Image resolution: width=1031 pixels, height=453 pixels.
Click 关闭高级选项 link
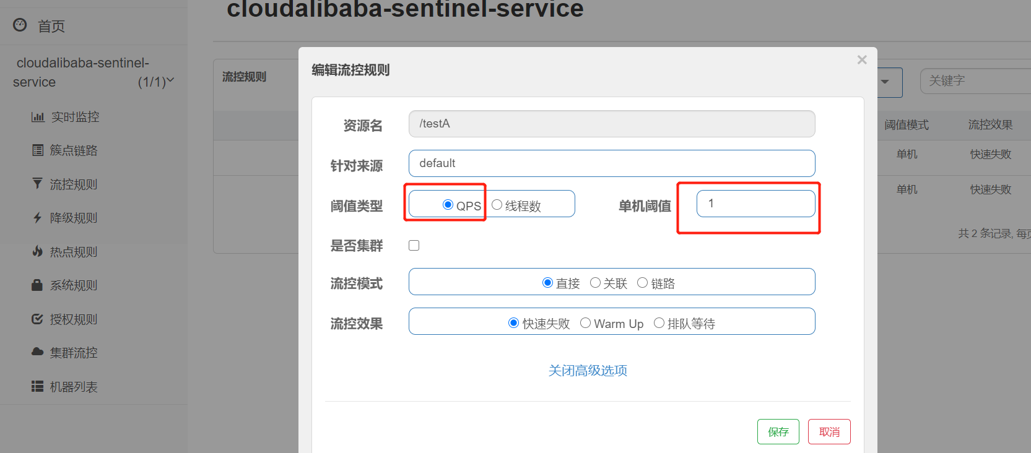coord(588,371)
